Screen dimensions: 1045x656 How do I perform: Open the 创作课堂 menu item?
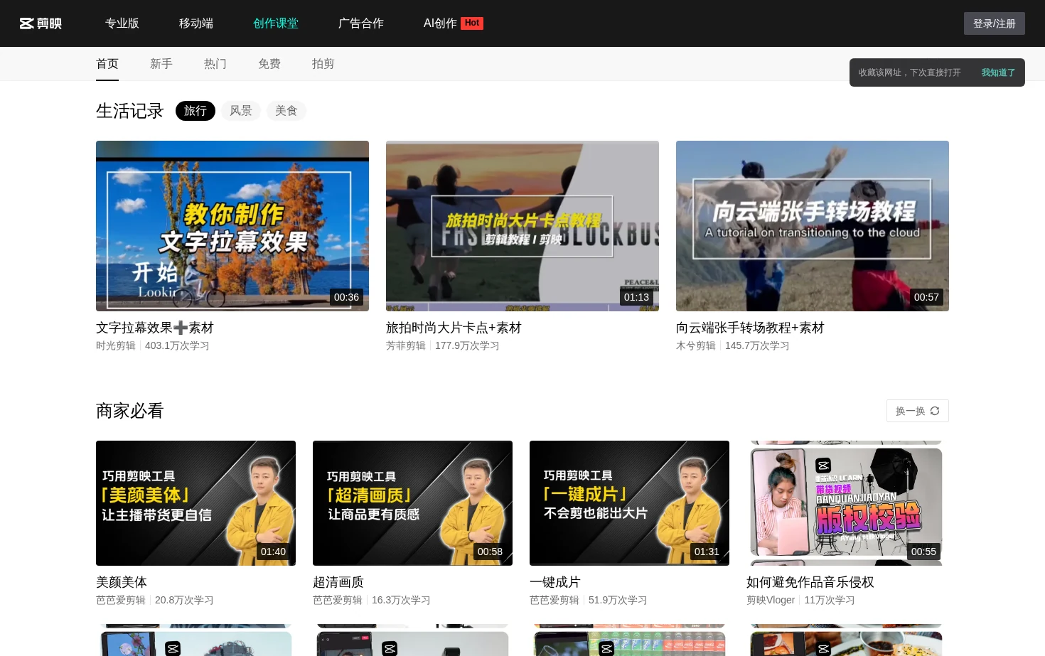[276, 23]
